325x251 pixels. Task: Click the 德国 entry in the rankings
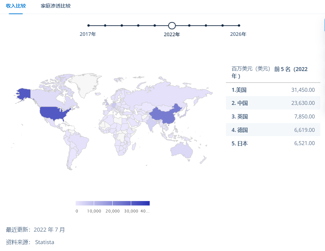tap(273, 130)
